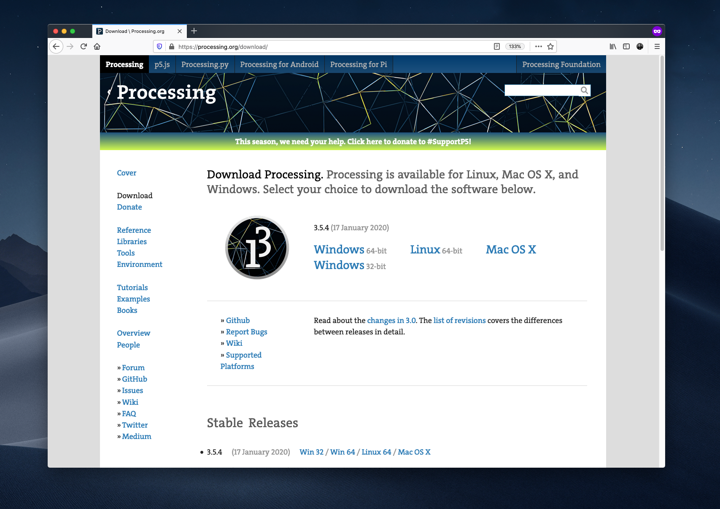
Task: View site security padlock details
Action: [x=172, y=46]
